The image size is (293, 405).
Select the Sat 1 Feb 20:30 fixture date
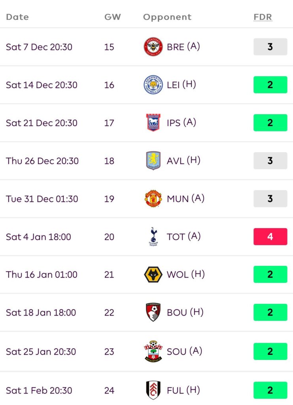[39, 390]
